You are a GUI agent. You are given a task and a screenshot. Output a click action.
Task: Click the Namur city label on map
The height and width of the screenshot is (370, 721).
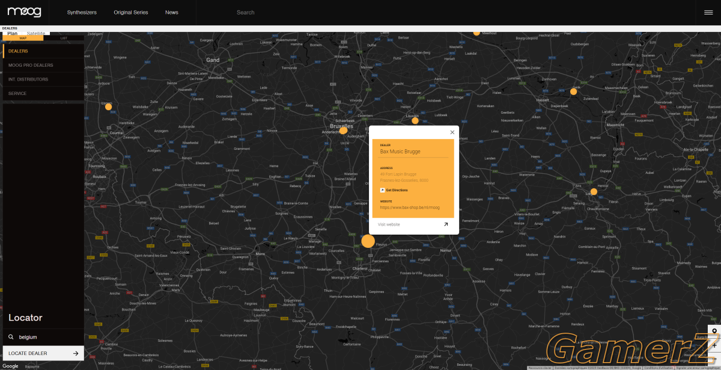click(x=445, y=249)
